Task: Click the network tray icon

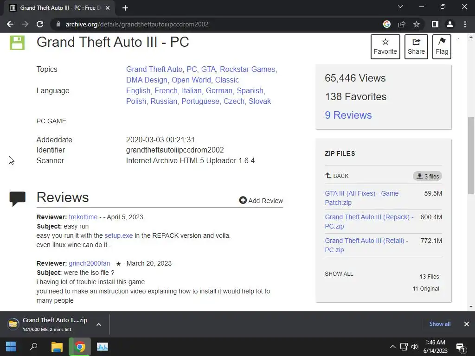Action: 404,347
